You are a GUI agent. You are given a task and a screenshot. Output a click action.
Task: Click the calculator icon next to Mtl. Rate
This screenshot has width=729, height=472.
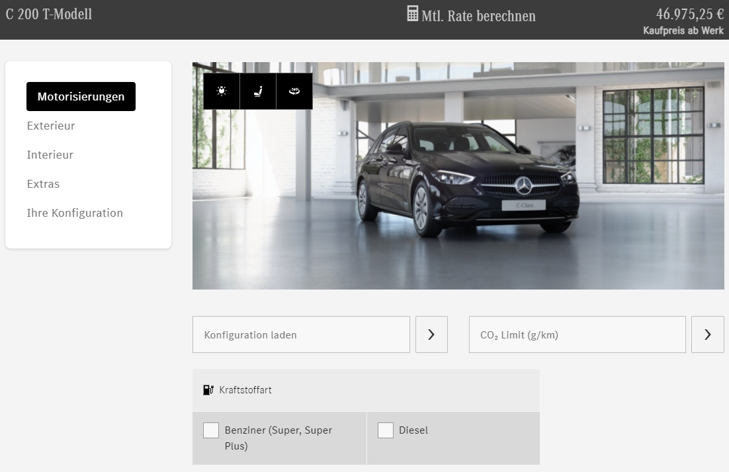[412, 13]
